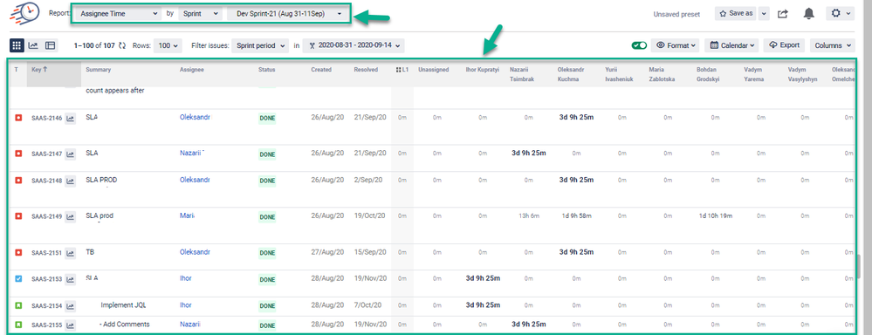
Task: Click the L1 column header
Action: click(402, 70)
